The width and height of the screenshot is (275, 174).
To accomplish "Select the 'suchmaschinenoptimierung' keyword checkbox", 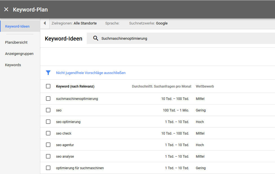I will (48, 99).
